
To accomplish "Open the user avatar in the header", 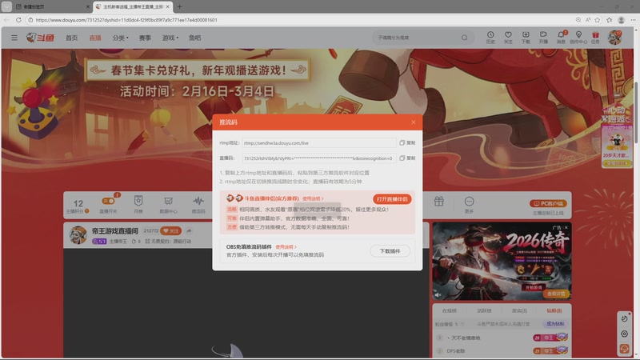I will click(x=614, y=38).
